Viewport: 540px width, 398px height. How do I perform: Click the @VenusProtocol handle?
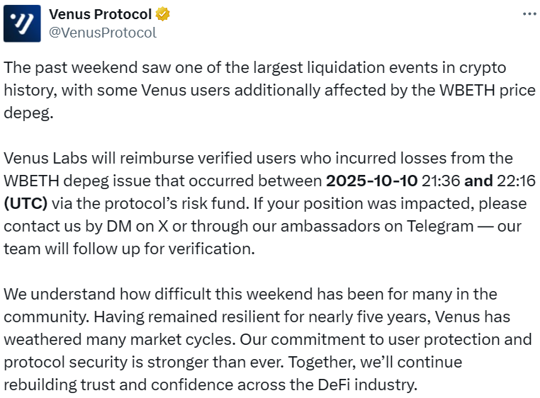click(103, 33)
